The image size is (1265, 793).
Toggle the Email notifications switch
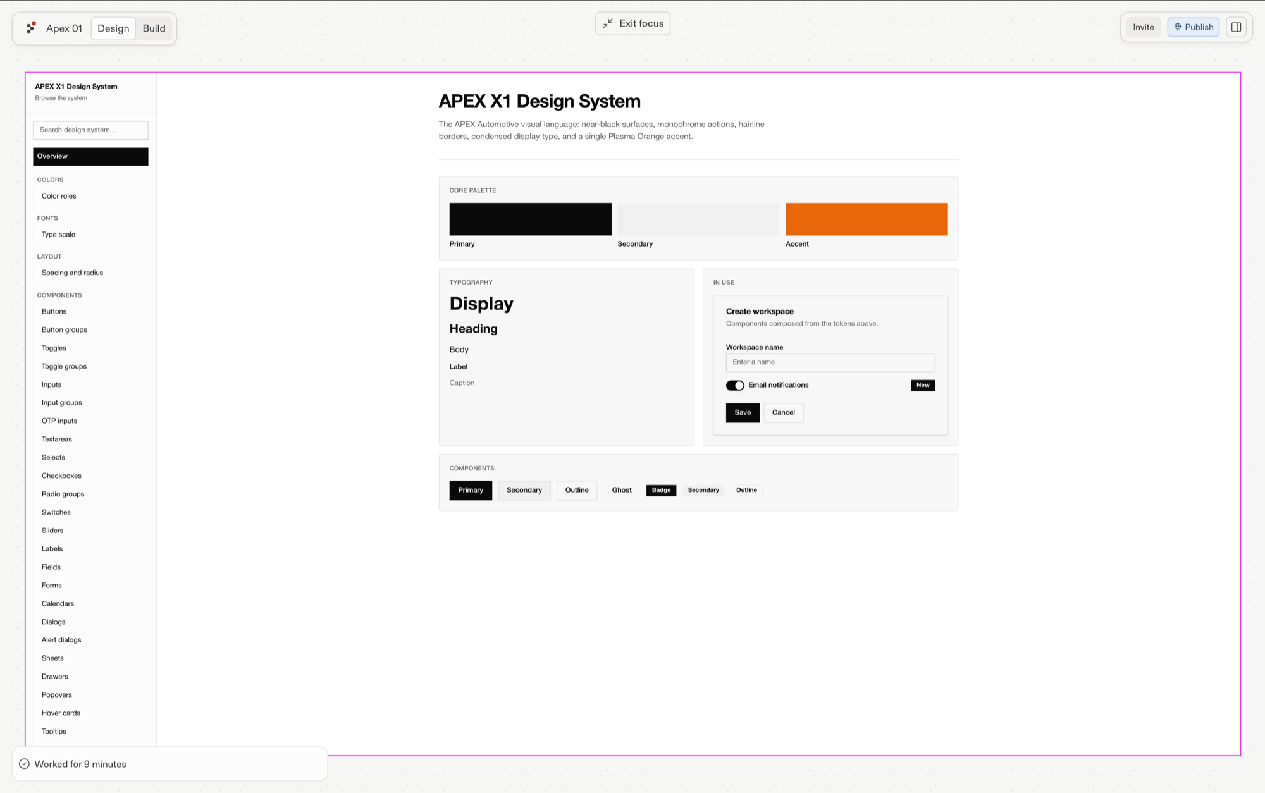click(735, 385)
